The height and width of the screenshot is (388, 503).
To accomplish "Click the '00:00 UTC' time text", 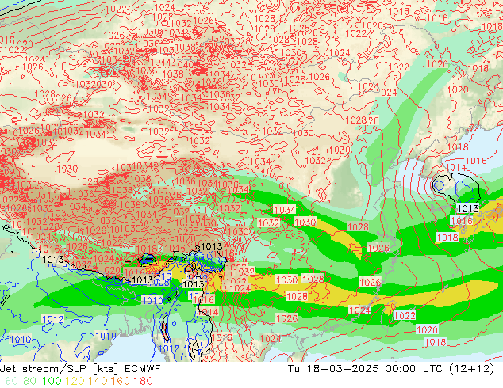I will (414, 369).
